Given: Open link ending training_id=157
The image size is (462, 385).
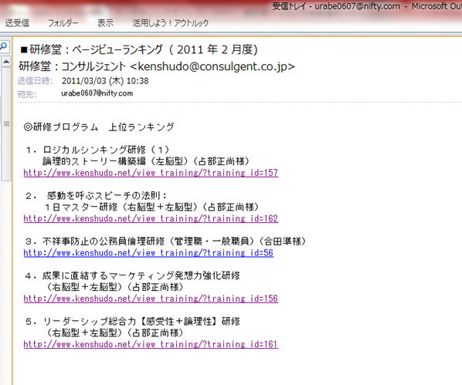Looking at the screenshot, I should point(151,173).
